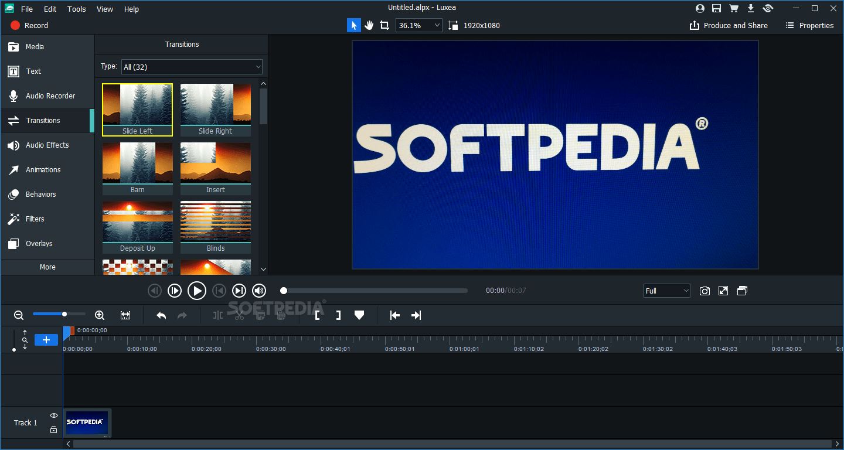Start recording with the Record button
The height and width of the screenshot is (450, 844).
(29, 25)
